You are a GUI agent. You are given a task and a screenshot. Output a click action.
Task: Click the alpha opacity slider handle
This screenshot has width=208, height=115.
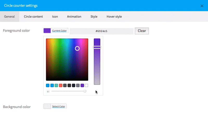point(85,91)
